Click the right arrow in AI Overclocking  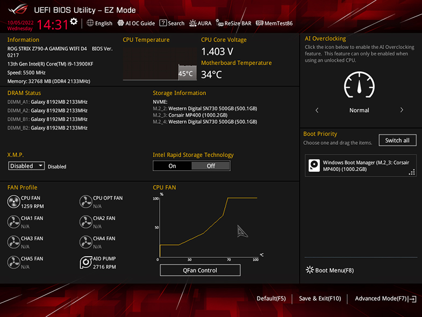(402, 110)
